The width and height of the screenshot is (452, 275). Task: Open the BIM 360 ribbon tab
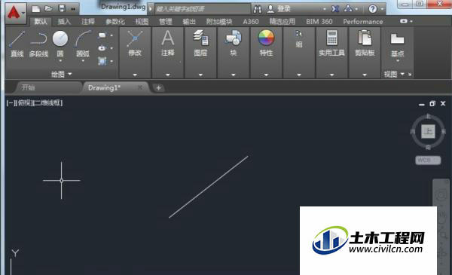[x=319, y=22]
